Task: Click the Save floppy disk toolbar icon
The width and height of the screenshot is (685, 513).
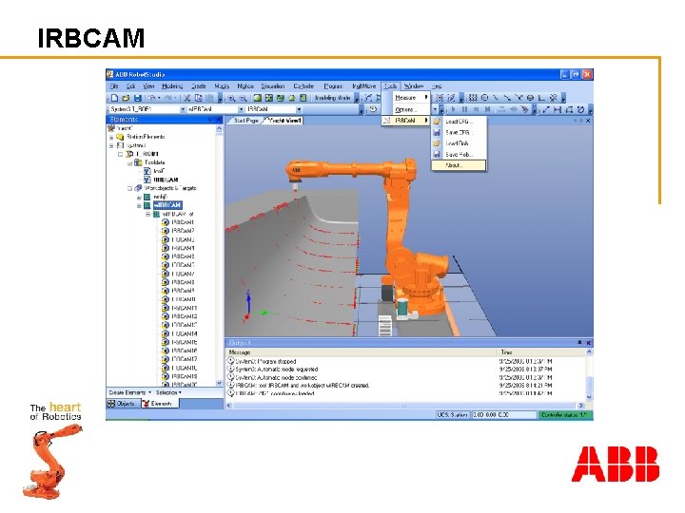Action: (137, 98)
